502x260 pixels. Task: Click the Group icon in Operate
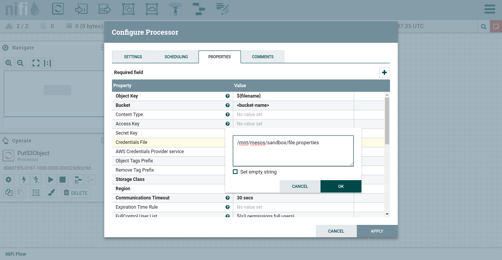pyautogui.click(x=36, y=192)
